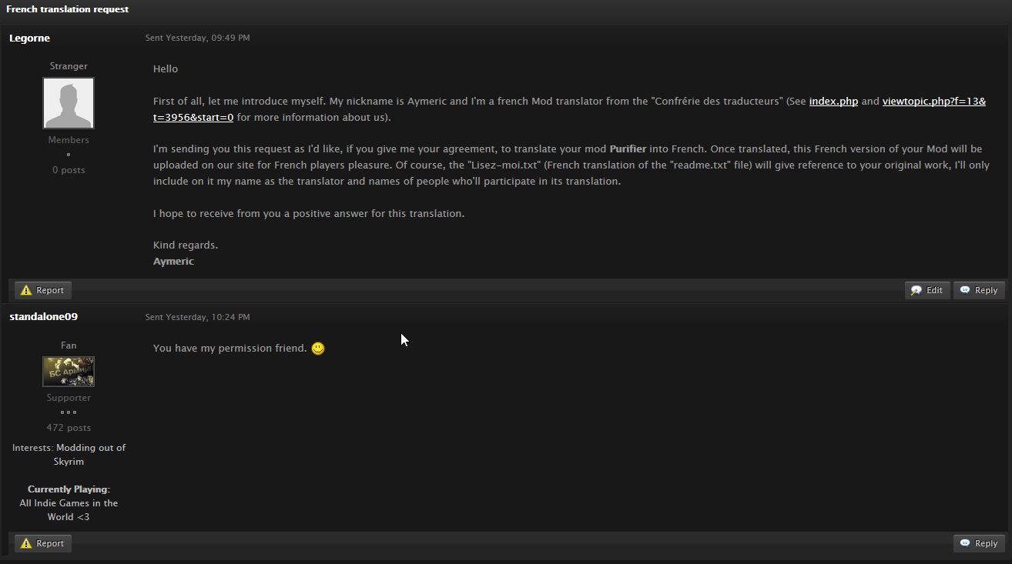Viewport: 1012px width, 564px height.
Task: Click the Edit icon on Legorne's message
Action: (x=916, y=290)
